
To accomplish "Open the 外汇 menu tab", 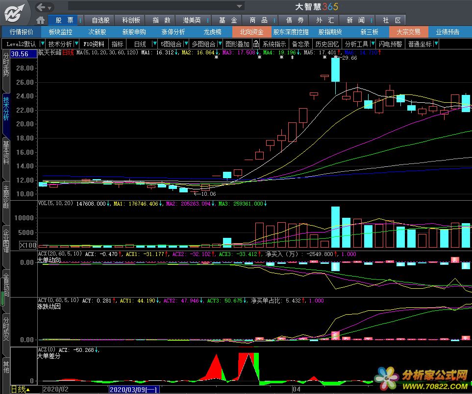I will (325, 20).
